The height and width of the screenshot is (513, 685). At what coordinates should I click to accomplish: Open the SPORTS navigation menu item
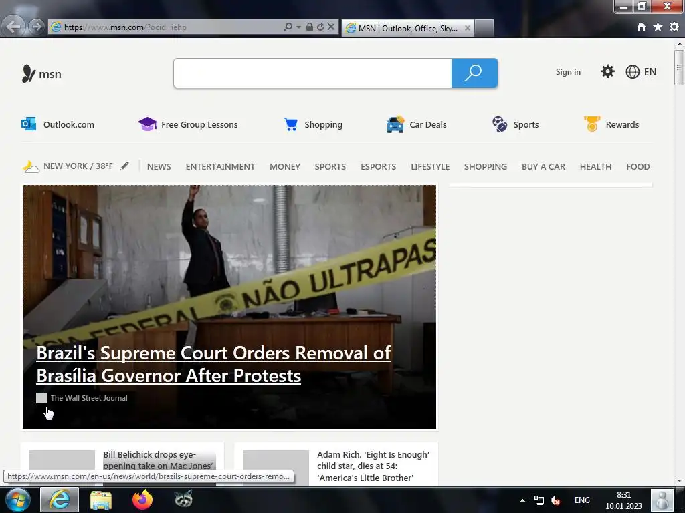[x=330, y=166]
